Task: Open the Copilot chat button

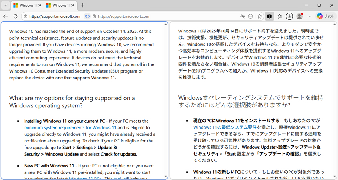Action: click(325, 16)
